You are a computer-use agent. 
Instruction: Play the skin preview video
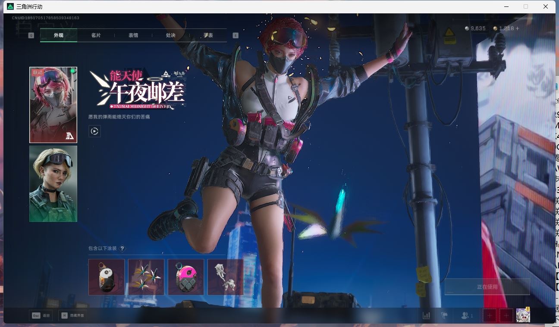(x=94, y=131)
